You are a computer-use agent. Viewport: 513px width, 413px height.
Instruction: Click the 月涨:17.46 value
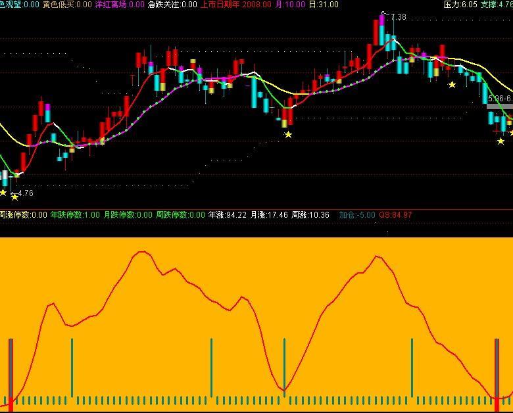pyautogui.click(x=269, y=215)
